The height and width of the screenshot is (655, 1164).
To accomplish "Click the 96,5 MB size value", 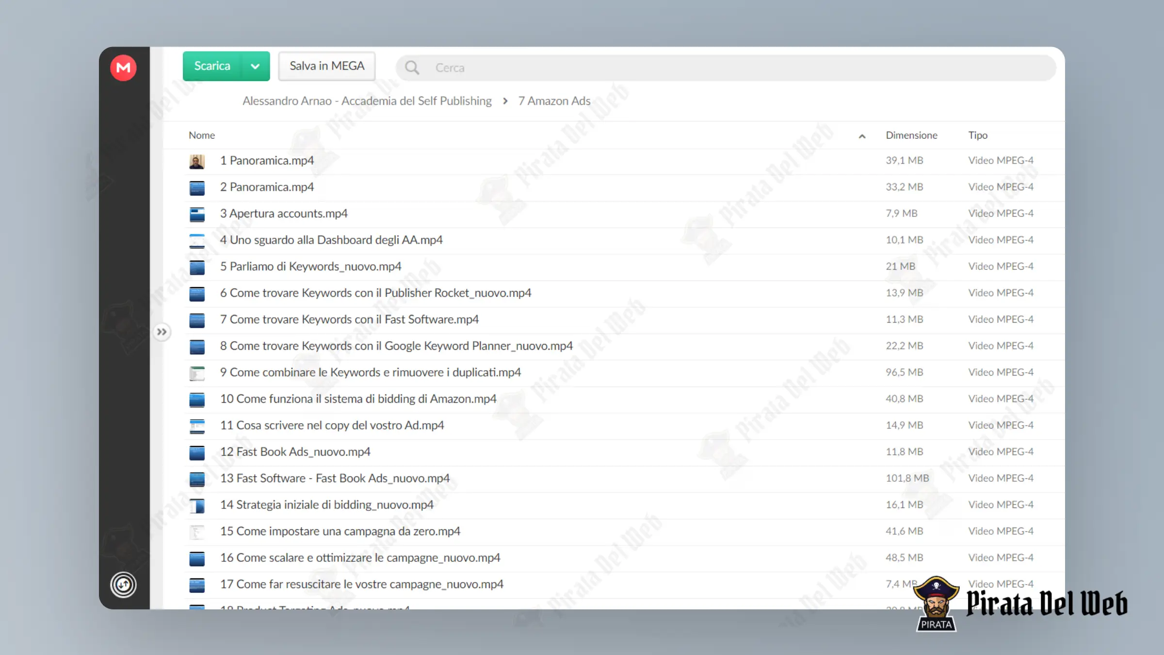I will [x=904, y=372].
